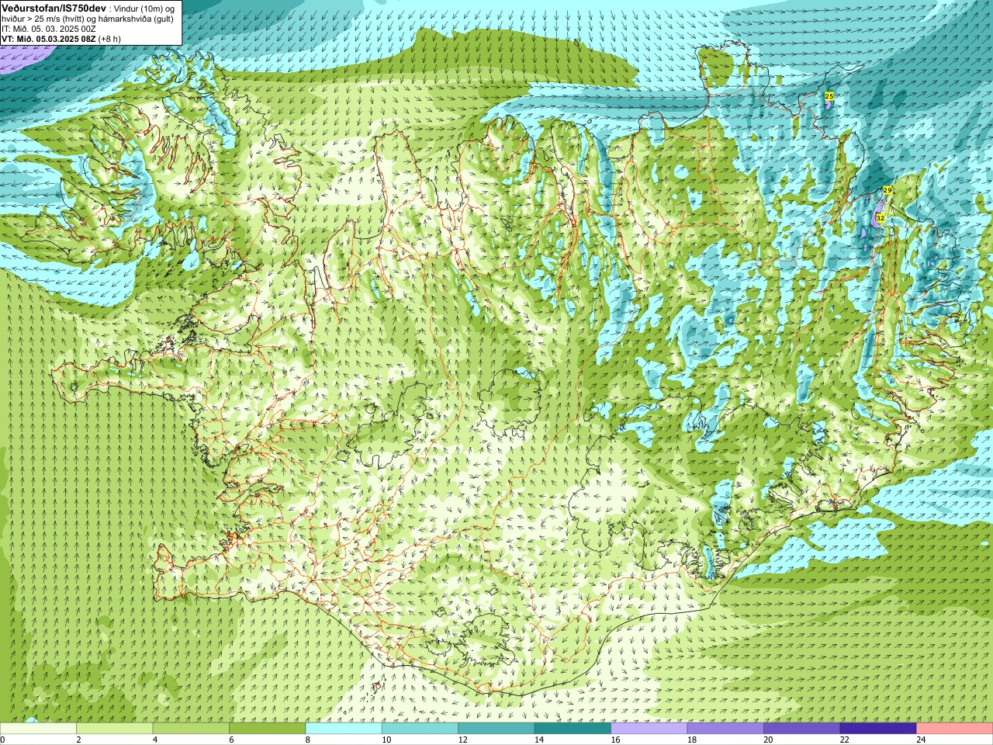Click legend tick label 10
The height and width of the screenshot is (745, 993).
coord(386,740)
